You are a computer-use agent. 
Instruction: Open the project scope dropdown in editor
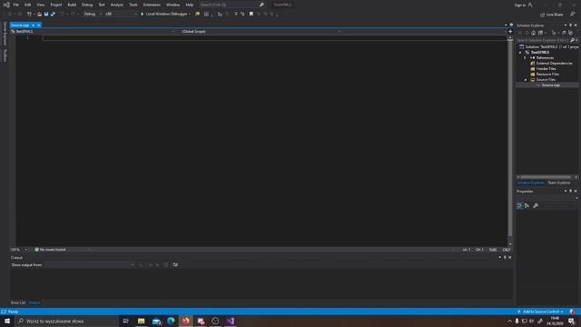pos(94,32)
